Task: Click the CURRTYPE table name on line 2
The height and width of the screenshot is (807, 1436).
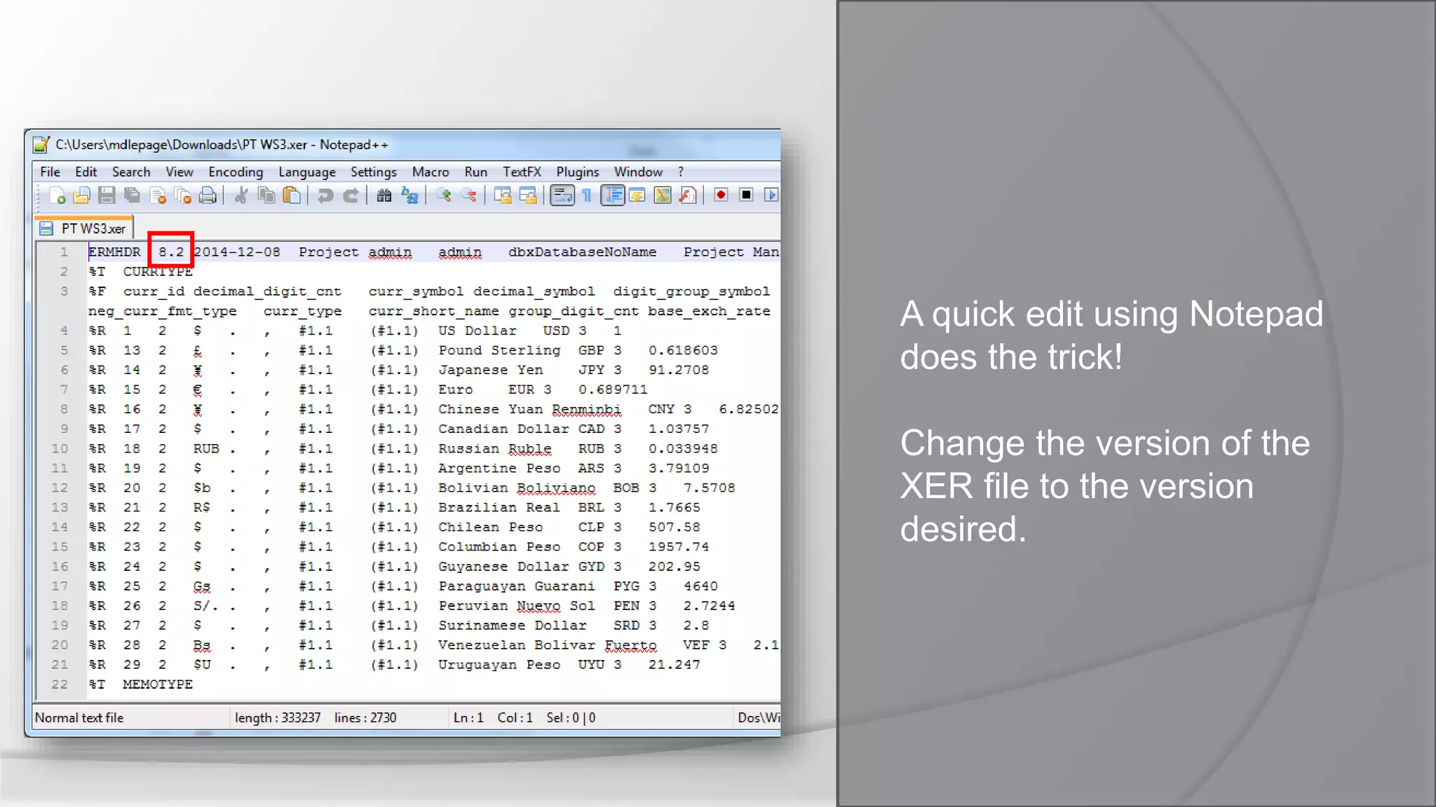Action: [158, 272]
